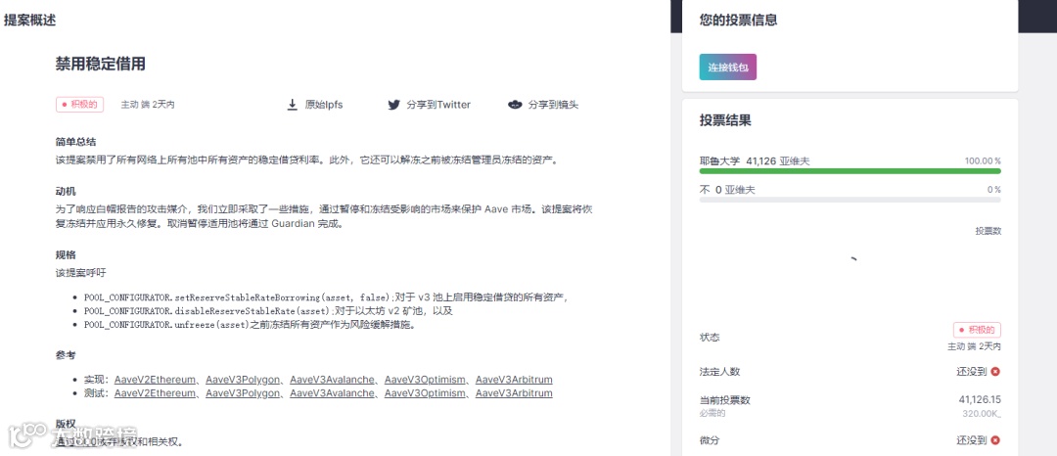
Task: Click the red X icon next to 法定人数
Action: point(995,371)
